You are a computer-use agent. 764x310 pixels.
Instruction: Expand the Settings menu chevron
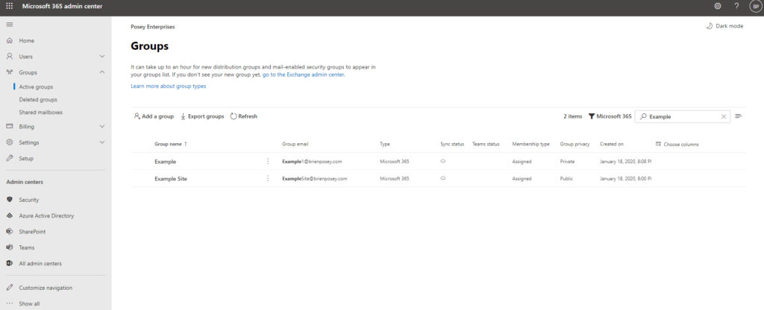coord(101,142)
